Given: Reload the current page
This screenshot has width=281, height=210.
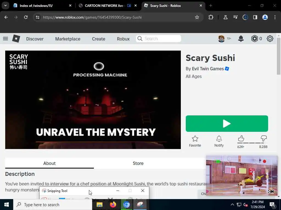Looking at the screenshot, I should (26, 17).
